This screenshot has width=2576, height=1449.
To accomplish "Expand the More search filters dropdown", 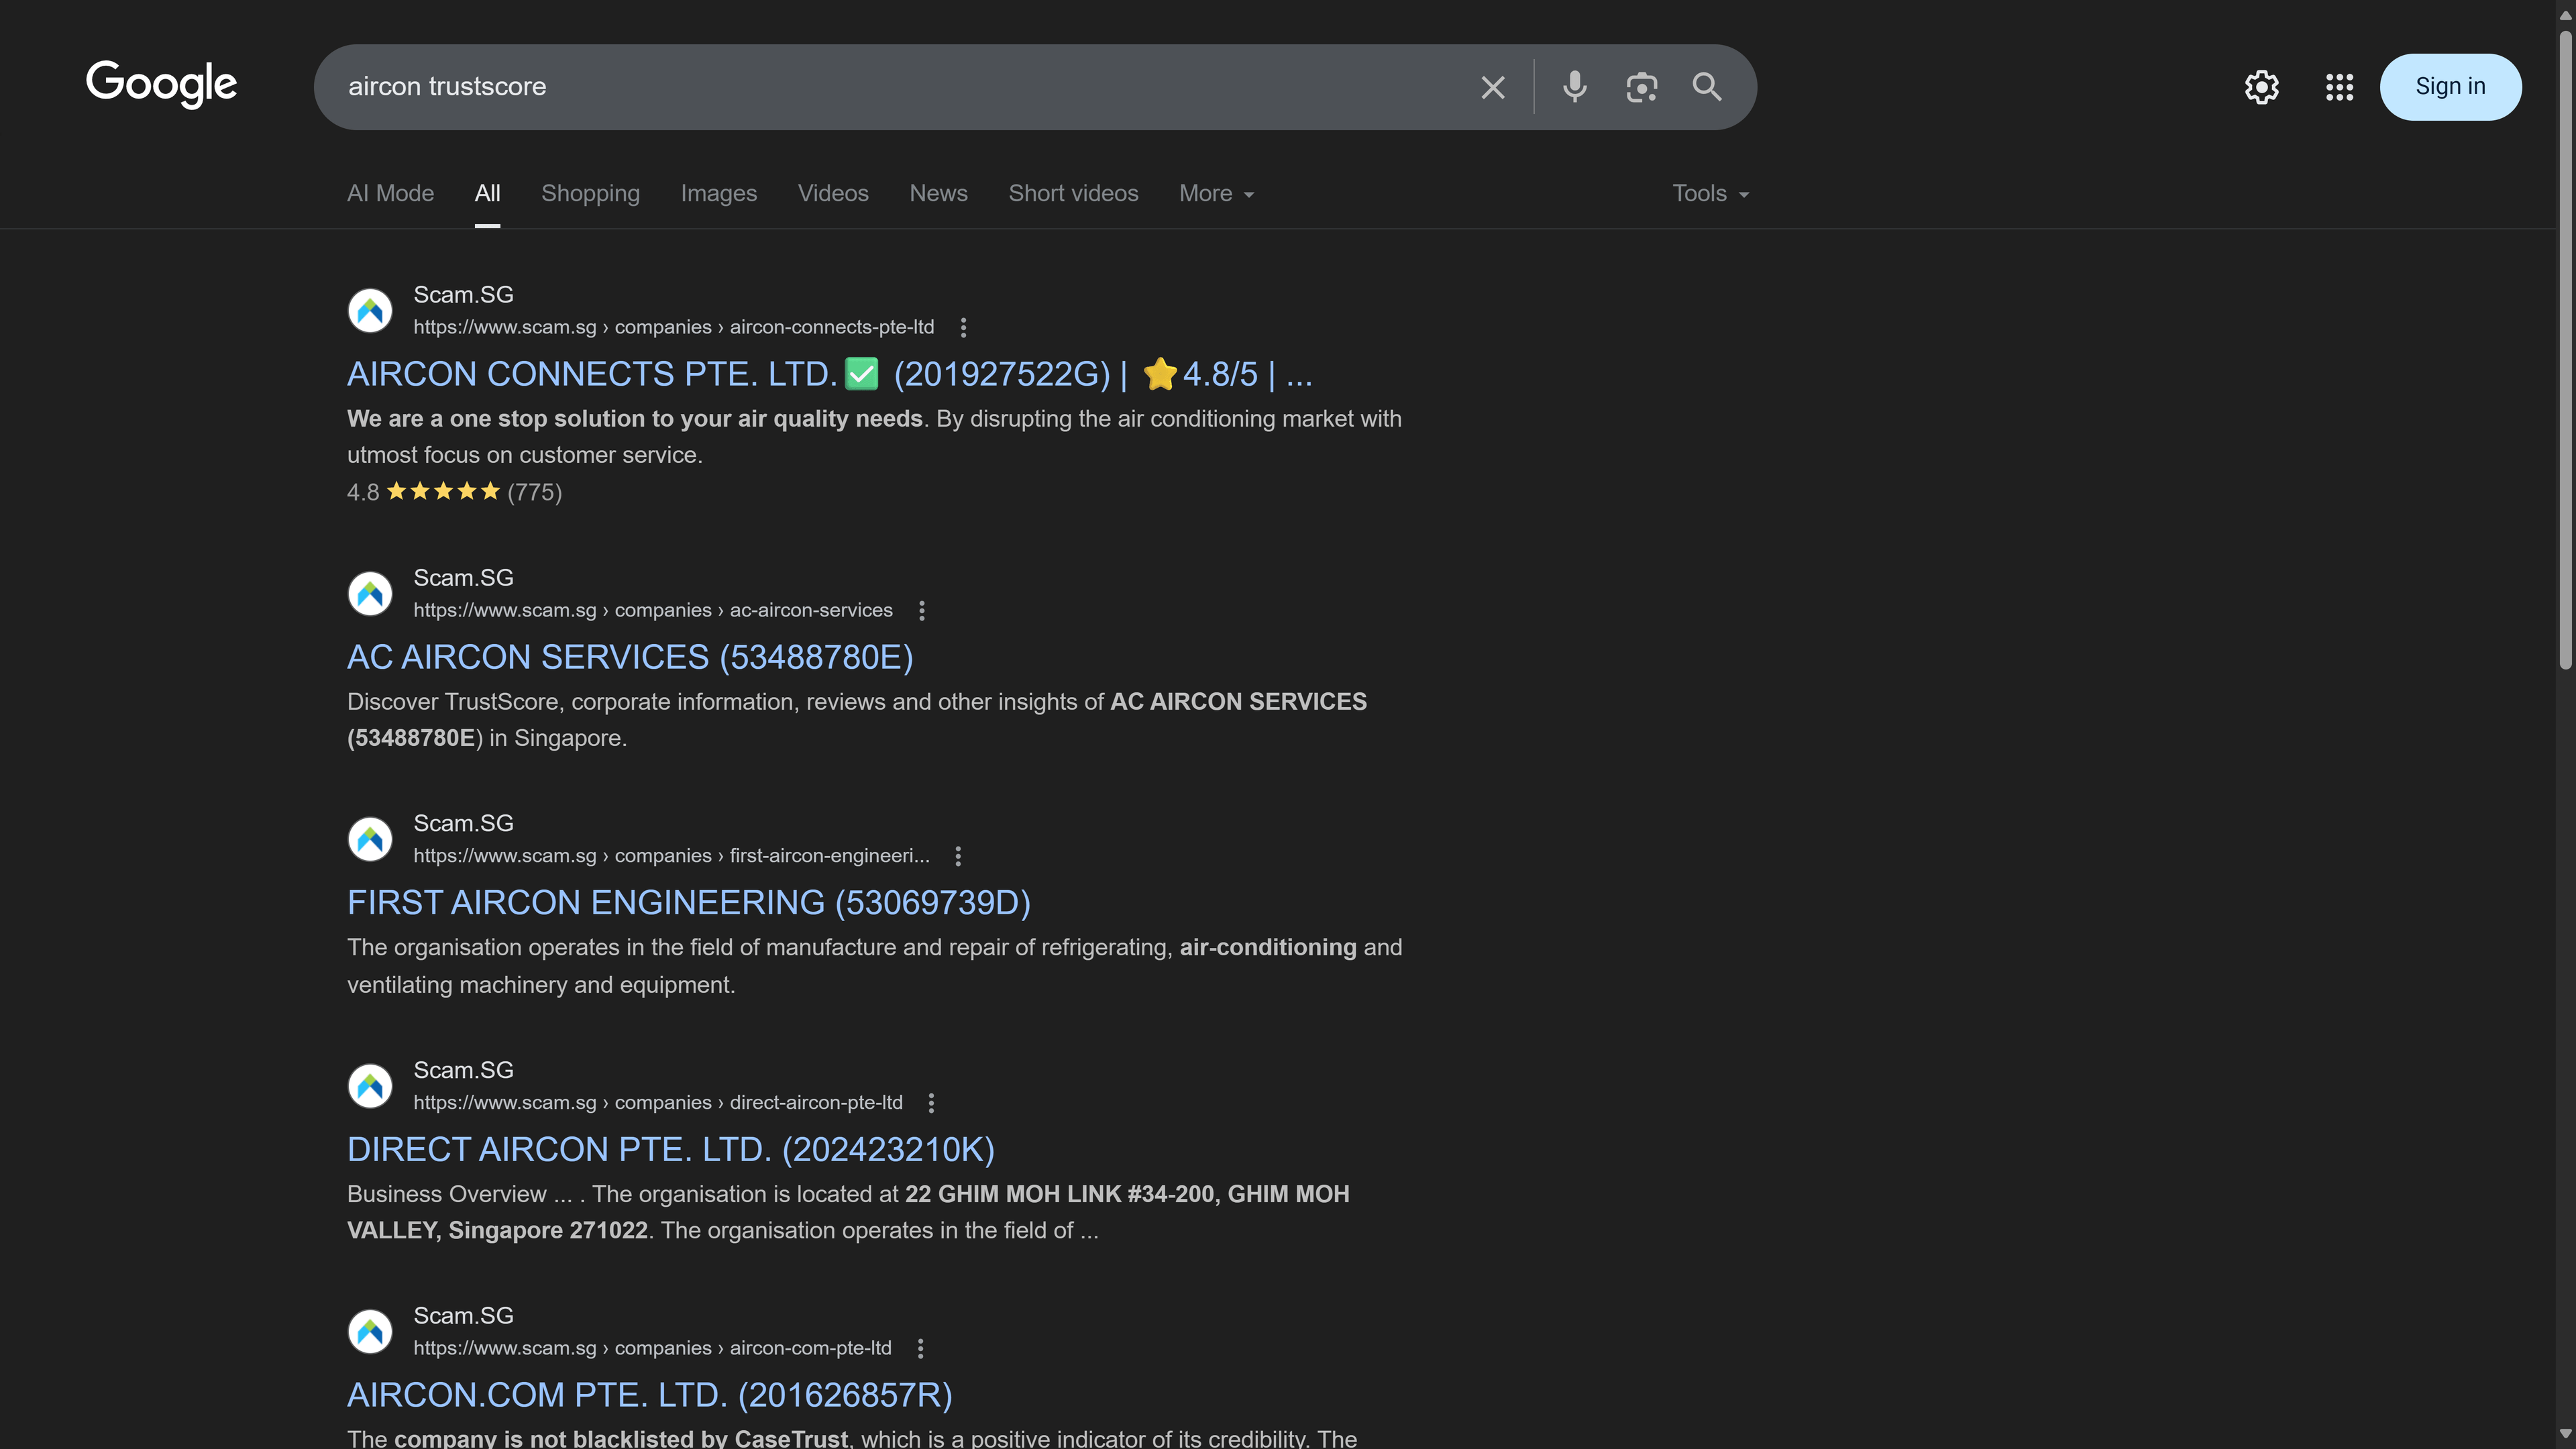I will point(1216,194).
